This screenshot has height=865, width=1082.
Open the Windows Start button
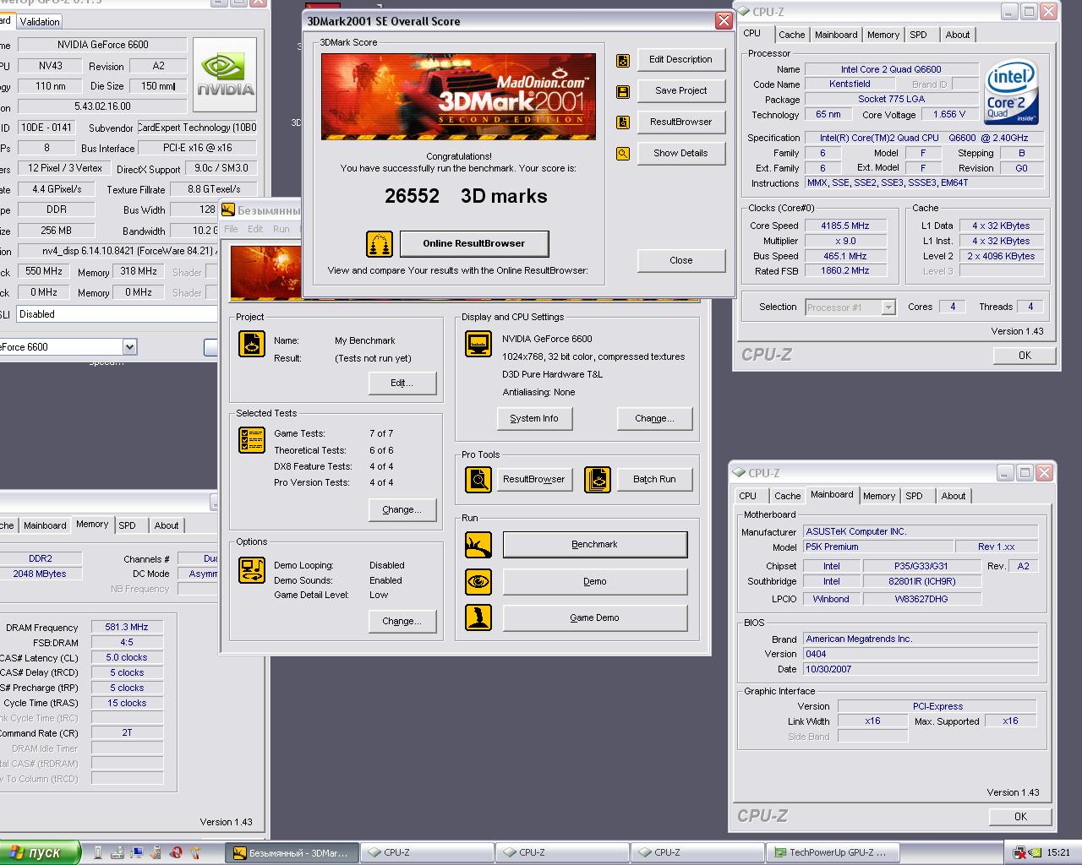pos(40,852)
